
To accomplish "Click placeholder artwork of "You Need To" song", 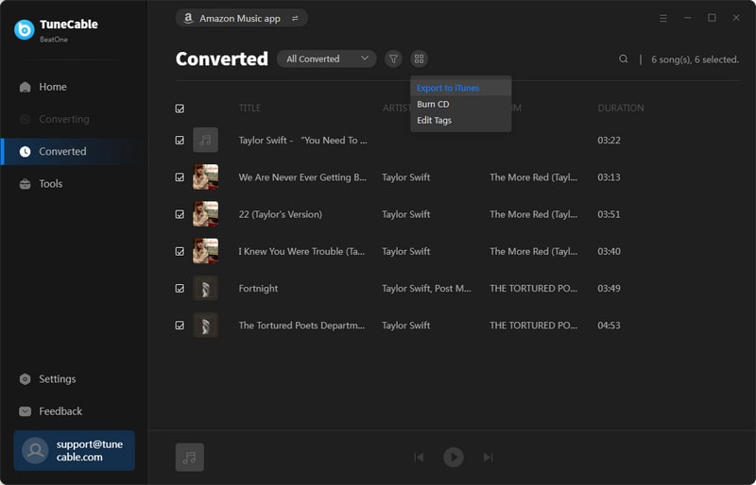I will point(205,141).
